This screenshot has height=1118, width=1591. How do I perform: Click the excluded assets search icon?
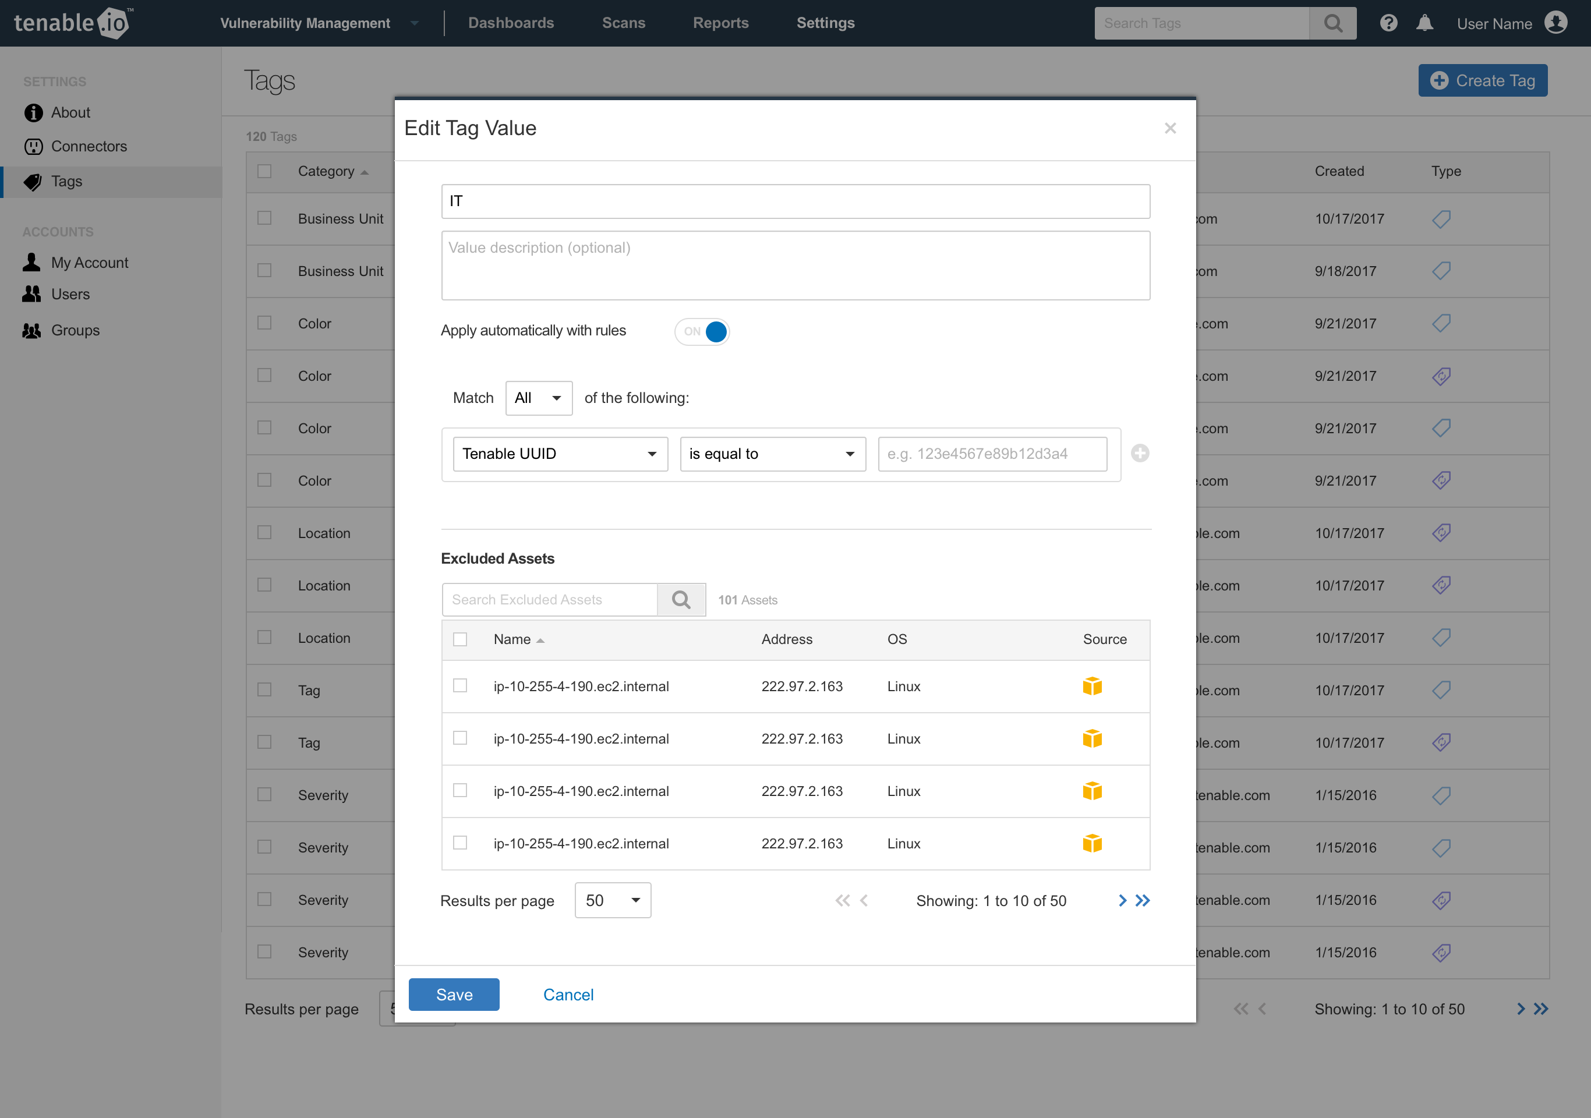(681, 600)
